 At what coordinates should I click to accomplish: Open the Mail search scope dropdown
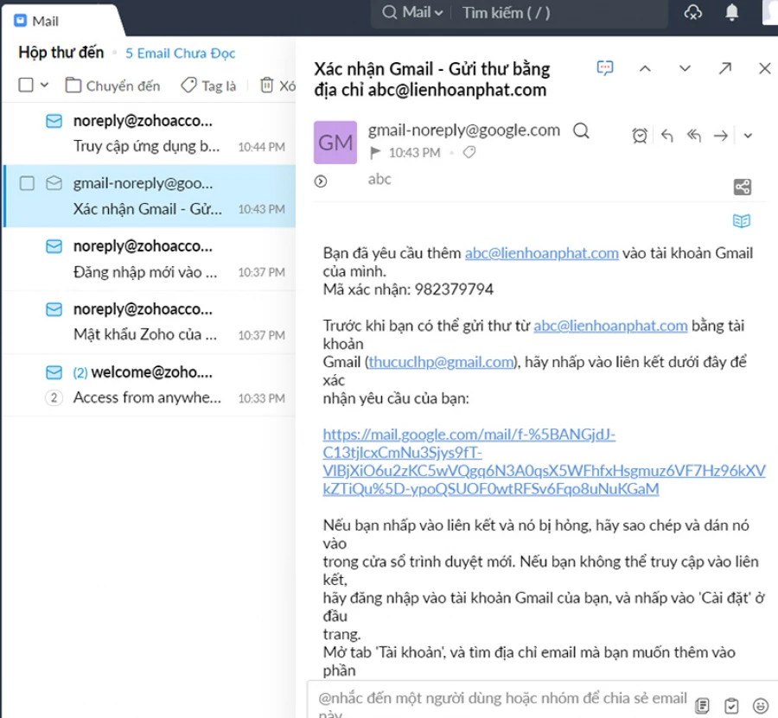click(422, 12)
